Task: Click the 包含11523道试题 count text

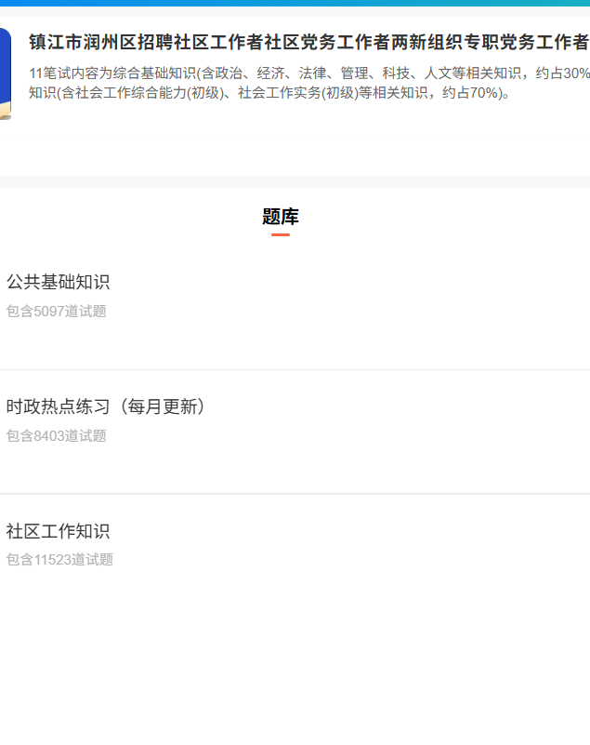Action: 59,560
